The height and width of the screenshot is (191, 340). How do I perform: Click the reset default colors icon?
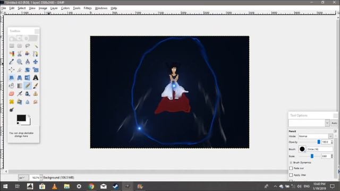click(x=18, y=123)
